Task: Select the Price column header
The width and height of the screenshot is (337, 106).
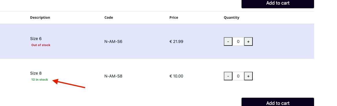Action: coord(174,18)
